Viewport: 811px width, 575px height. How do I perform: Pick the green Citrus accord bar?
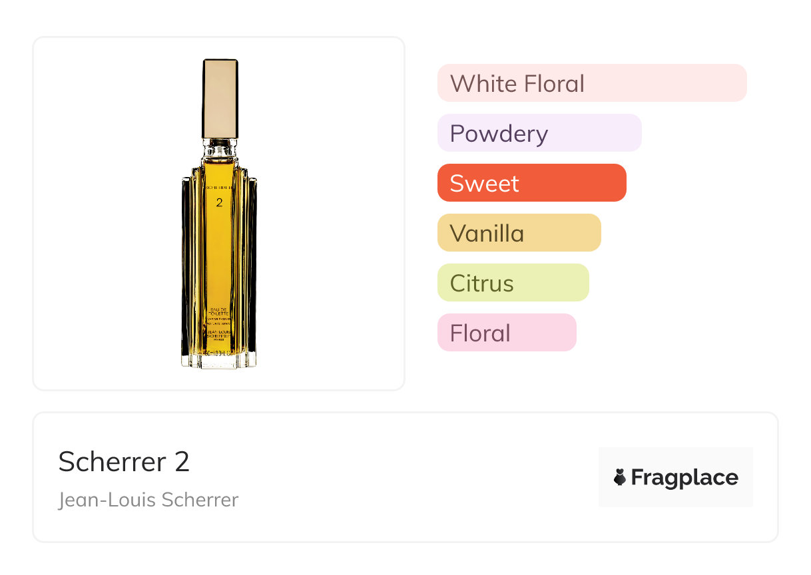513,283
